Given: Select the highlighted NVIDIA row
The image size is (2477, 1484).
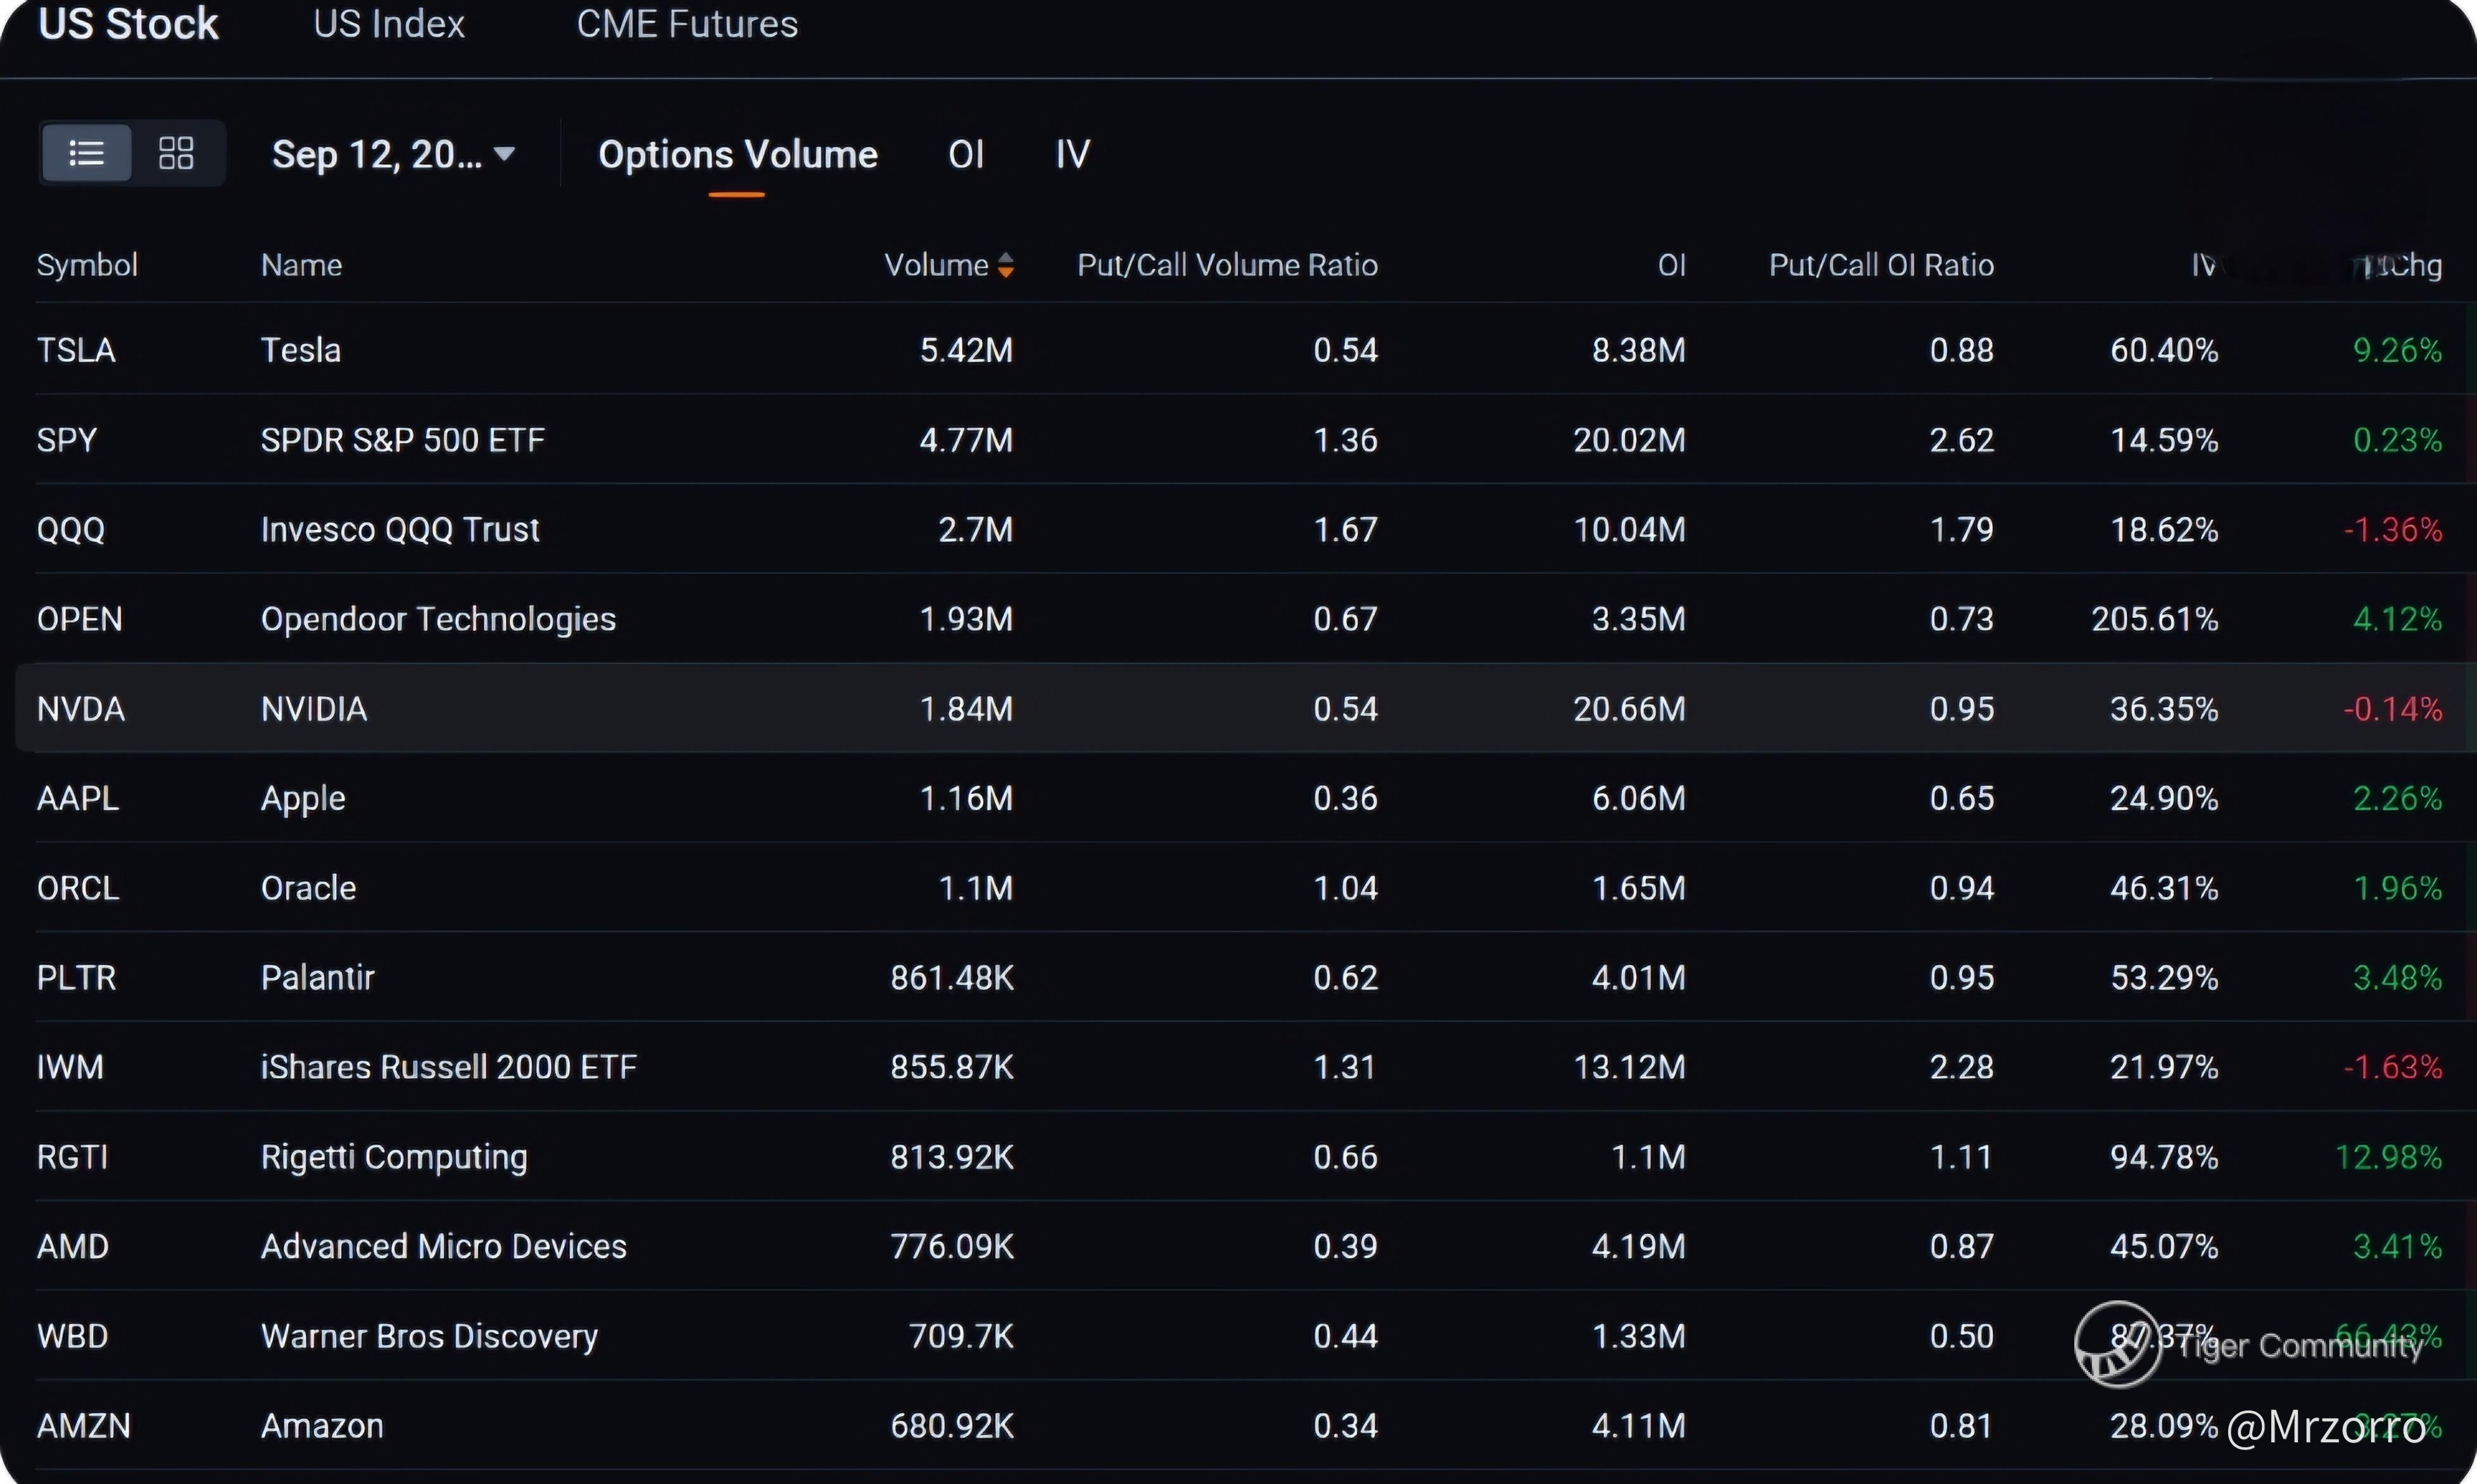Looking at the screenshot, I should [314, 709].
